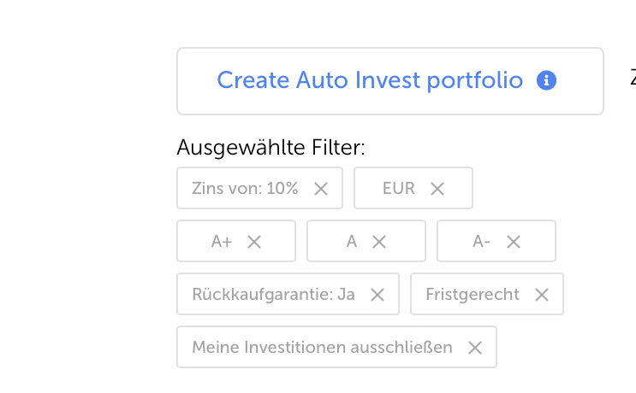
Task: Clear the A- rating filter using its X
Action: [x=514, y=242]
